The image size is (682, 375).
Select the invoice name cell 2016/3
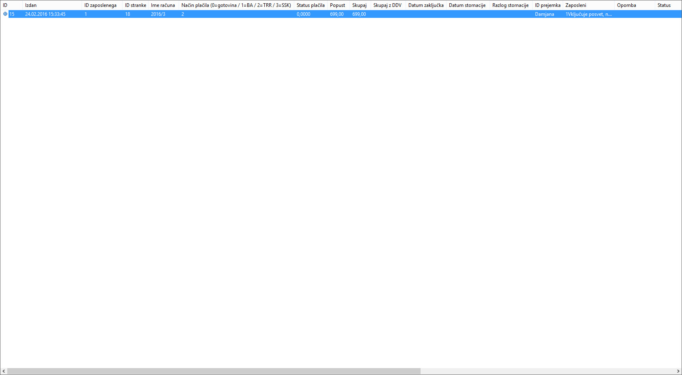[158, 14]
